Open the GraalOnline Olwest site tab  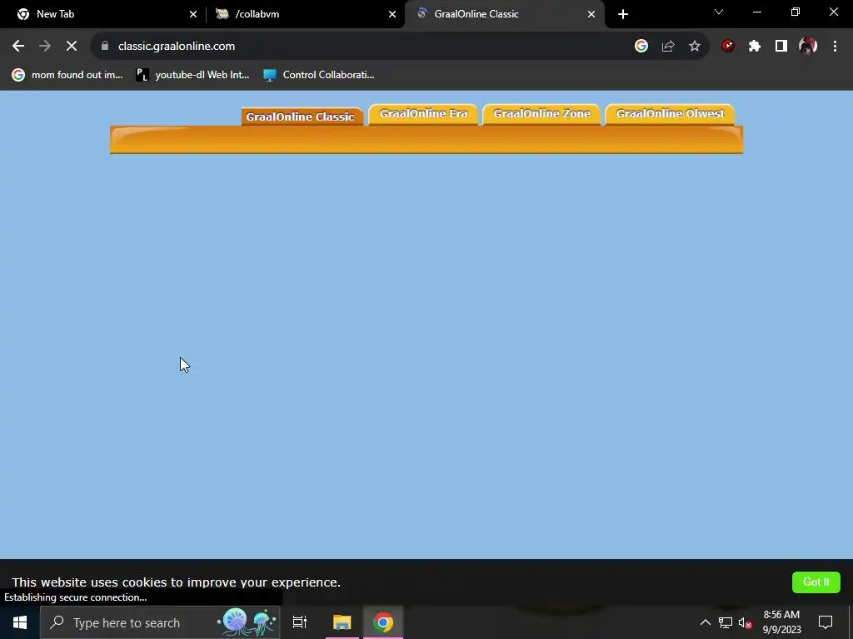[671, 113]
